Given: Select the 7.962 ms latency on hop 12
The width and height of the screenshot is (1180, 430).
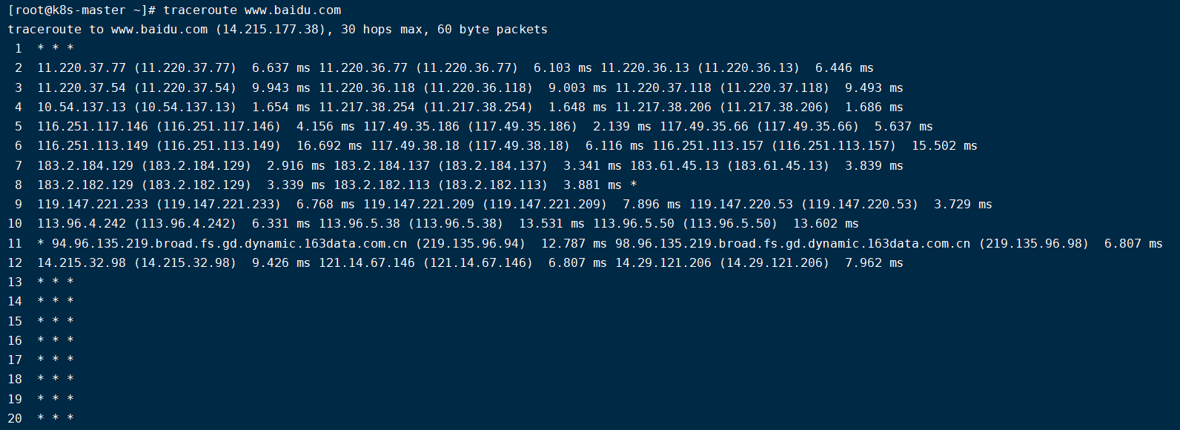Looking at the screenshot, I should click(x=875, y=262).
